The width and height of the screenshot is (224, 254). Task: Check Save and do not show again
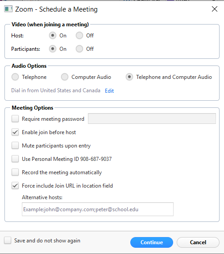coord(8,240)
